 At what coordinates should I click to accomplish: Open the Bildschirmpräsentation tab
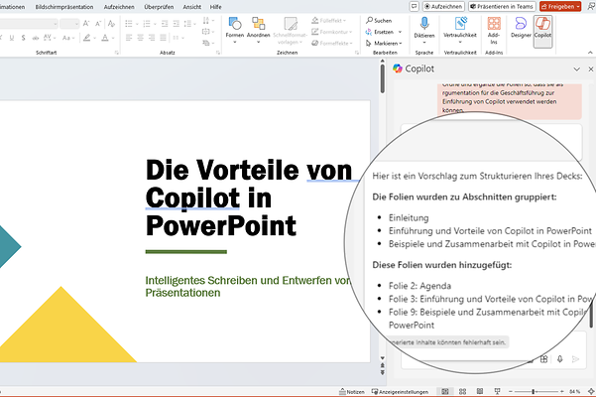pyautogui.click(x=62, y=6)
